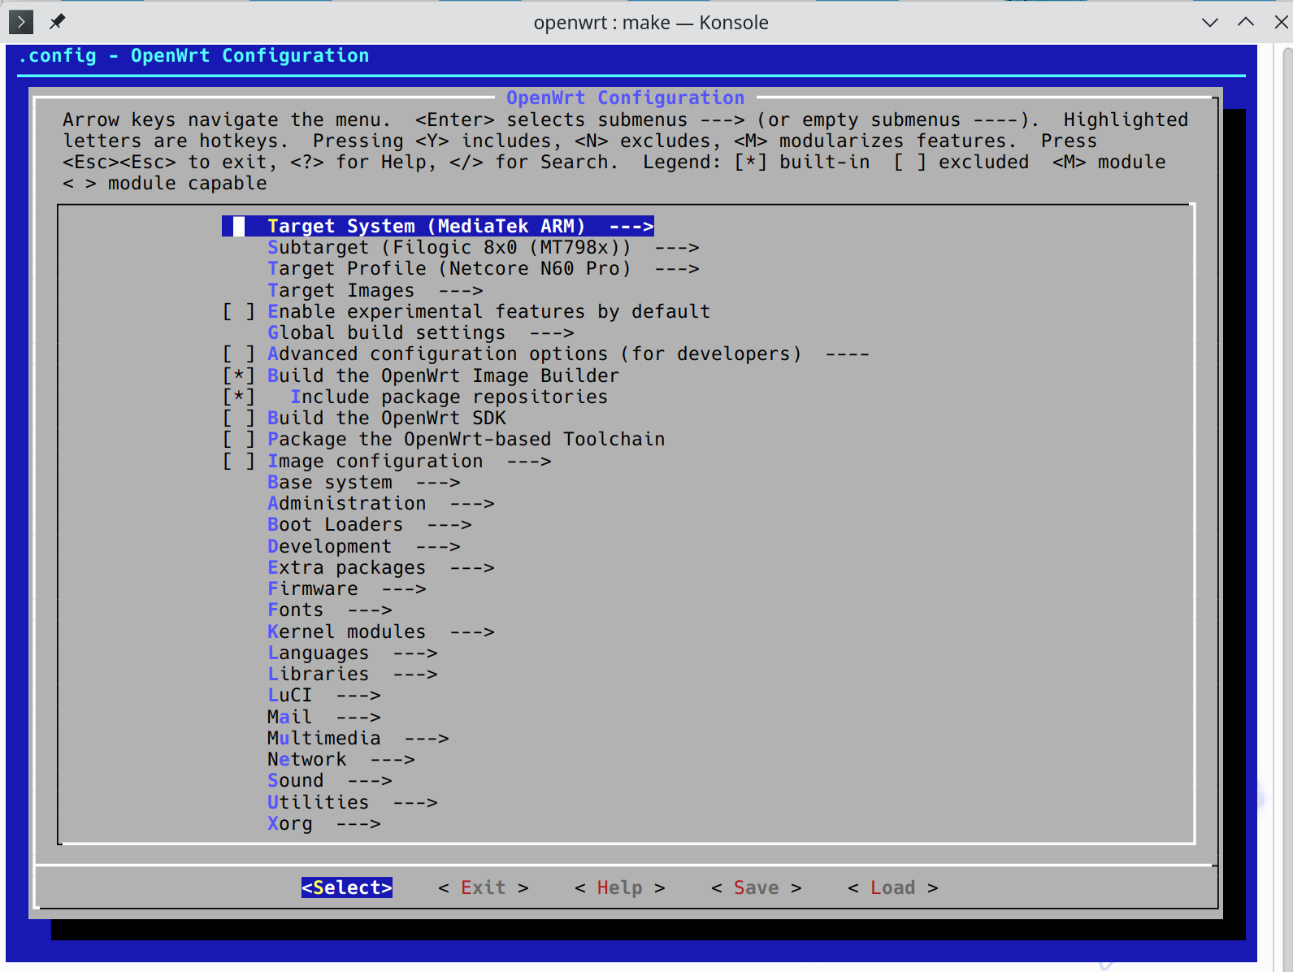1293x972 pixels.
Task: Click the pin window icon
Action: point(57,22)
